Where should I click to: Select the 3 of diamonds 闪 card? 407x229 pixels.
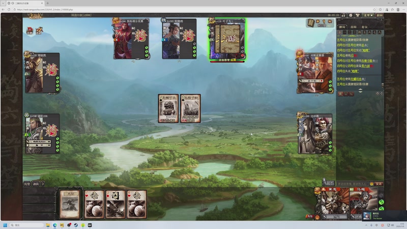pyautogui.click(x=115, y=205)
